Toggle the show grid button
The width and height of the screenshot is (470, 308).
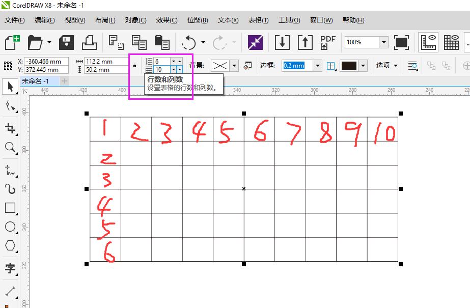[451, 42]
